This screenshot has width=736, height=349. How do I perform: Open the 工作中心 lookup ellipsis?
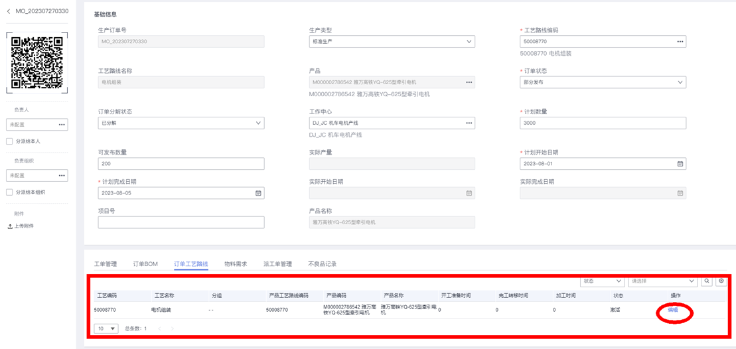pos(469,123)
